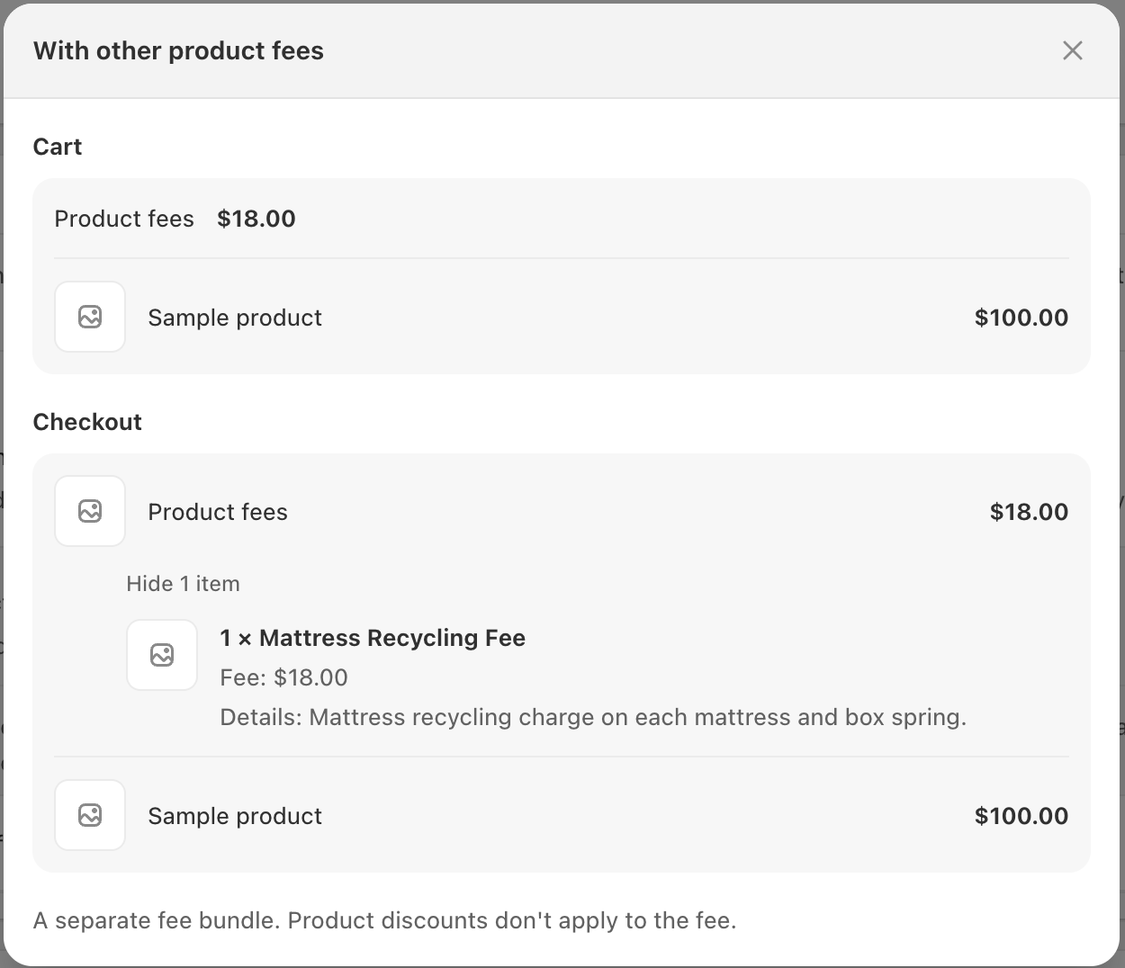Click the Details mattress recycling charge text

point(593,717)
